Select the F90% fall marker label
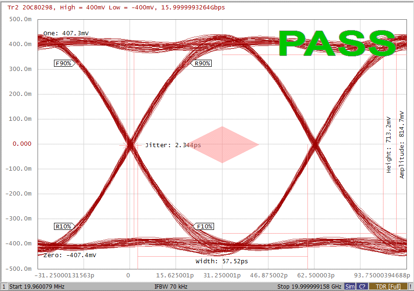Screen dimensions: 414x291 point(63,63)
